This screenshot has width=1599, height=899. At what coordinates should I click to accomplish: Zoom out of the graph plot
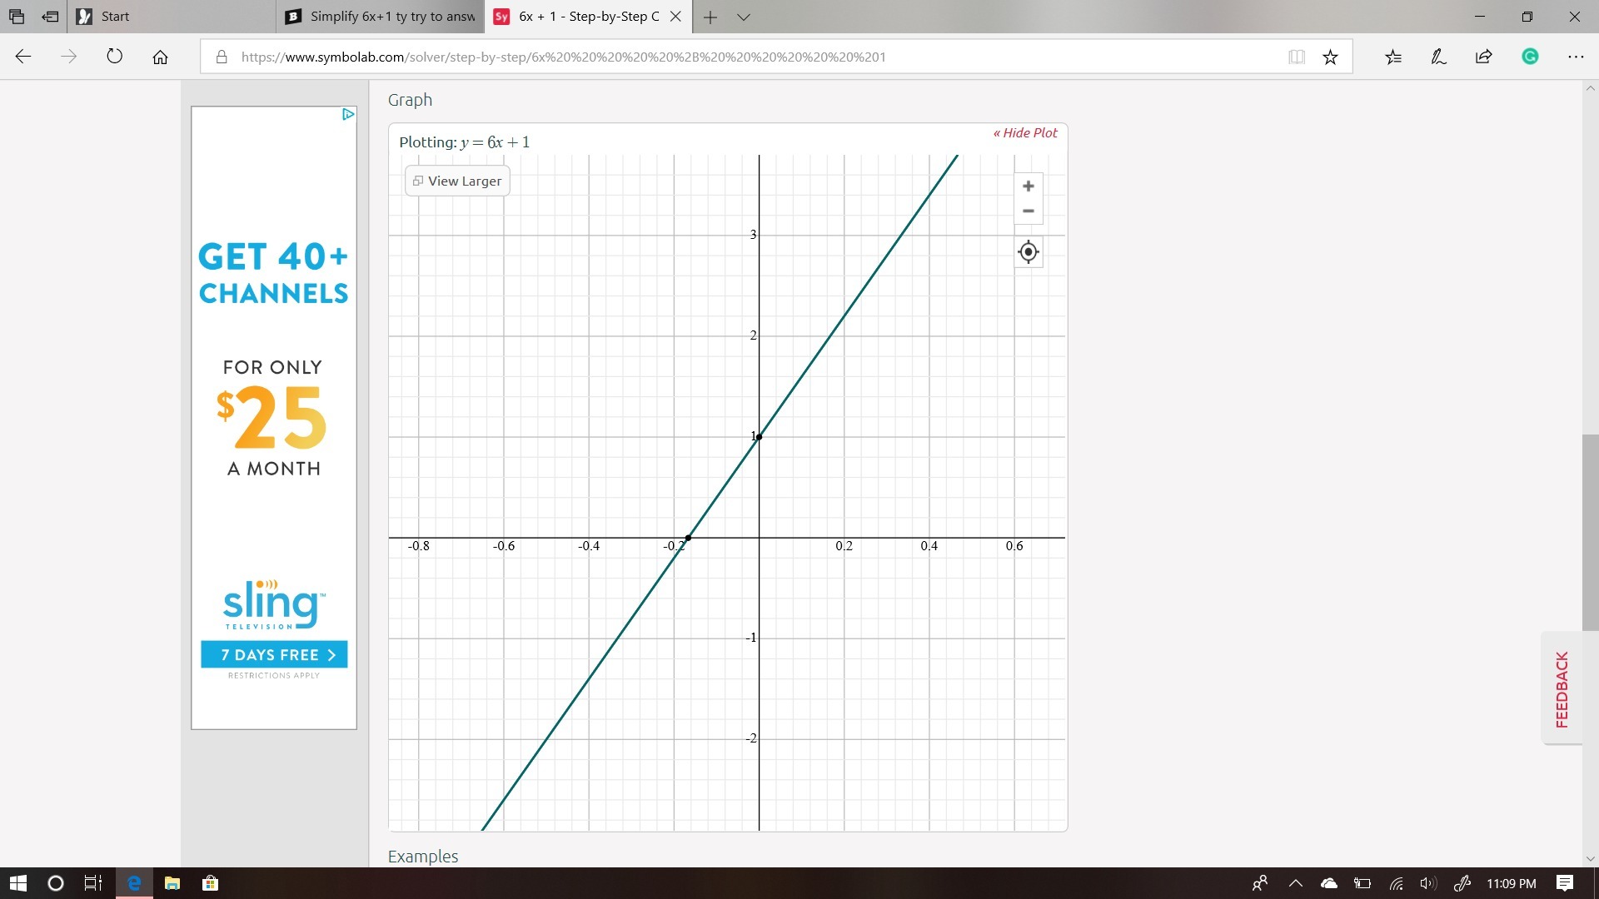pos(1028,211)
